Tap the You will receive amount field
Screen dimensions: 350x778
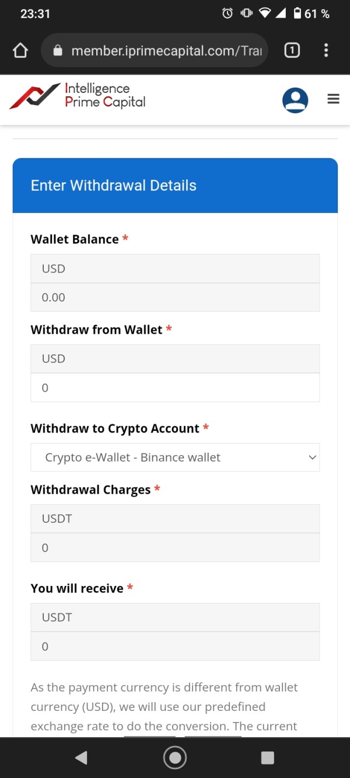[x=175, y=646]
